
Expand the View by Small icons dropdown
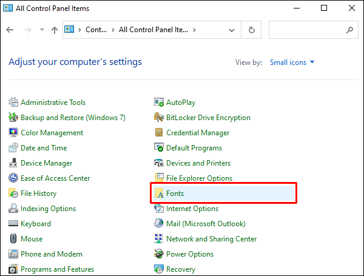tap(292, 62)
